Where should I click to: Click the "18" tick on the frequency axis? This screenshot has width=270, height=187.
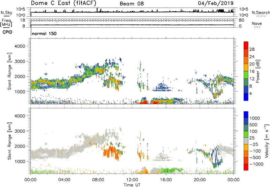click(23, 20)
